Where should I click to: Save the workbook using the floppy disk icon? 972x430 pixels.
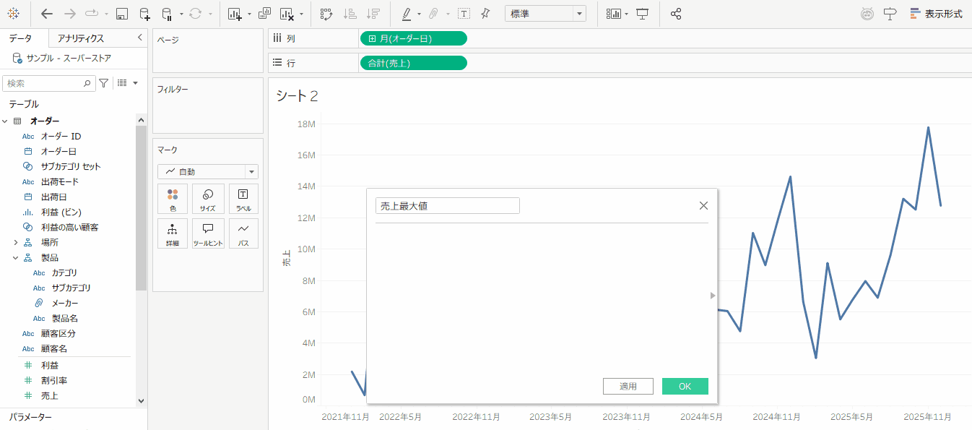tap(122, 14)
